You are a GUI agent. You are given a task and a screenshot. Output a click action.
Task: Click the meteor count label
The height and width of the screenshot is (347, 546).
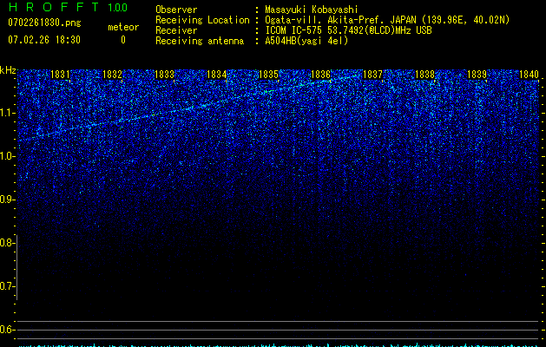point(123,27)
